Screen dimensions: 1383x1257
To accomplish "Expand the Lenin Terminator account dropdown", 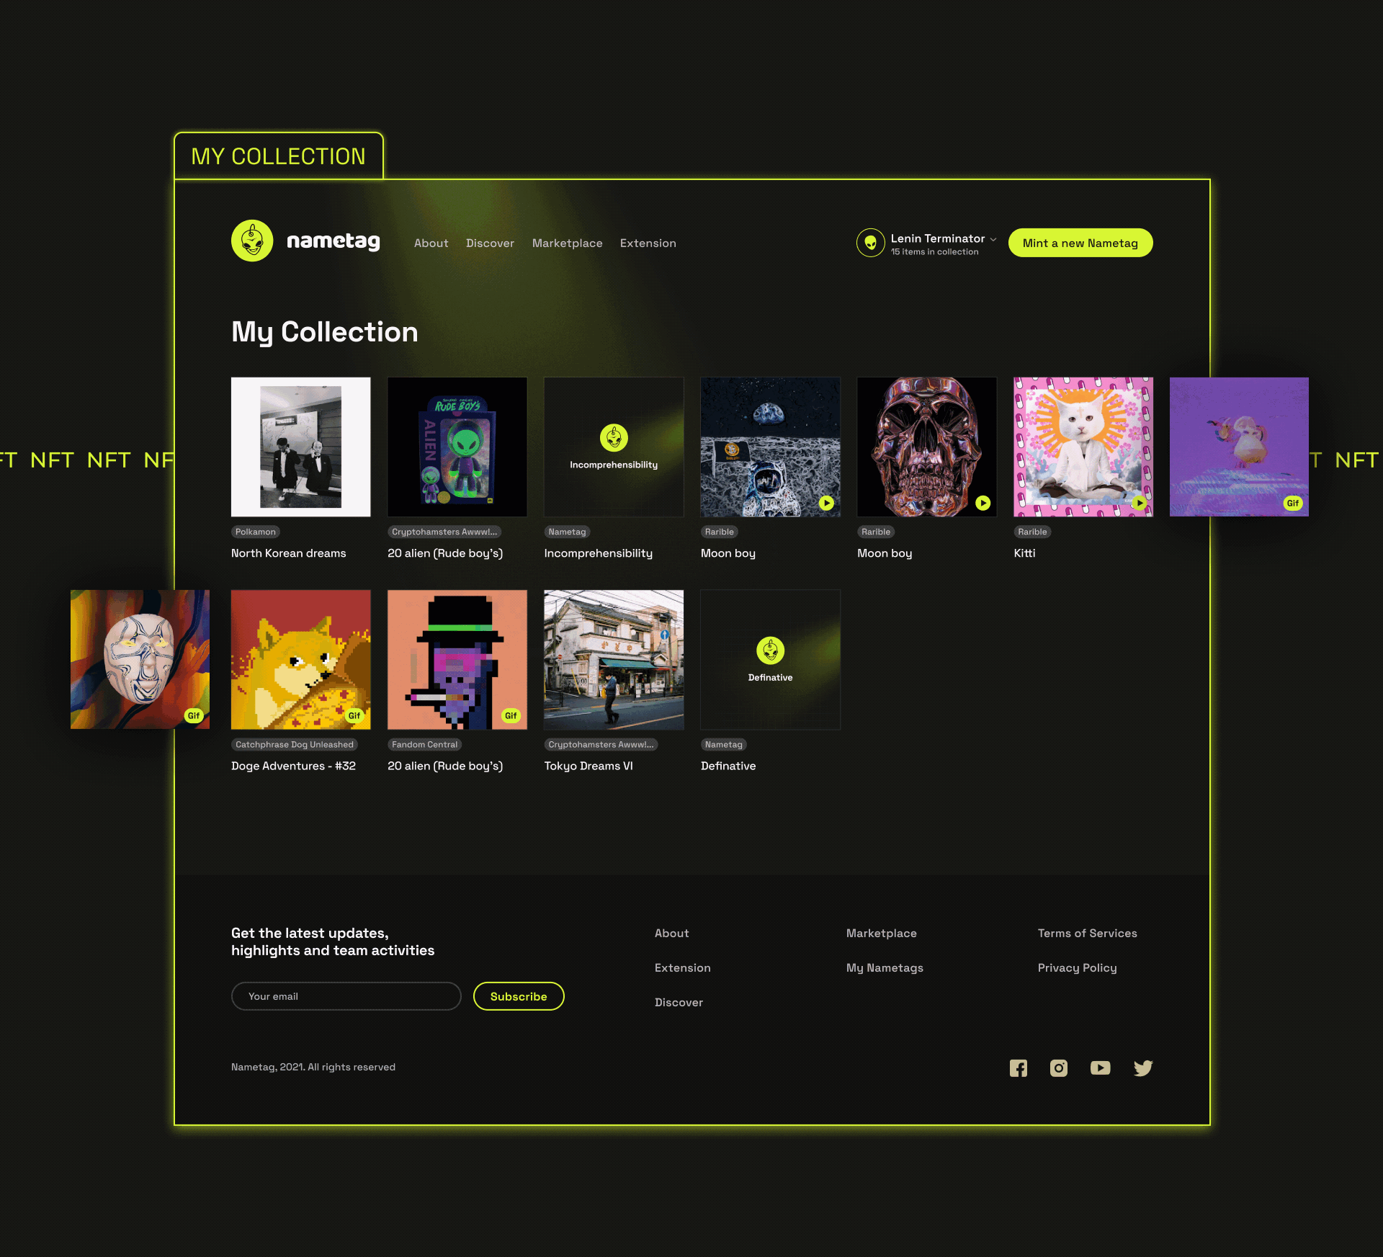I will (x=993, y=239).
